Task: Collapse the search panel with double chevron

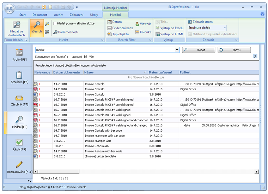Action: point(255,56)
